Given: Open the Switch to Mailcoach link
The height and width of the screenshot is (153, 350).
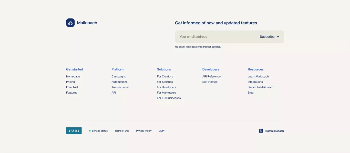Looking at the screenshot, I should [261, 87].
